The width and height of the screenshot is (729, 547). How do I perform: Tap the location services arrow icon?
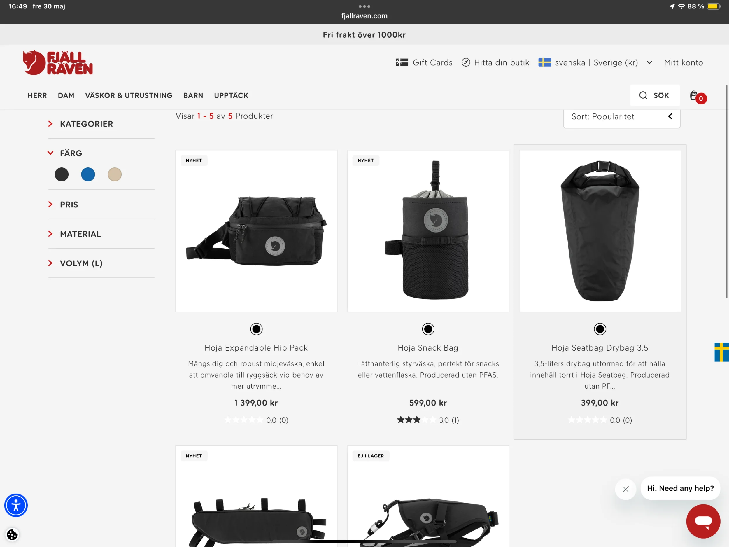coord(672,6)
